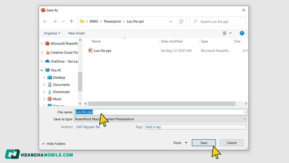Open the Save as type dropdown
The width and height of the screenshot is (289, 163).
coord(160,119)
